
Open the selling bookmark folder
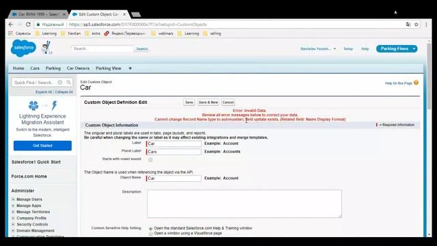coord(212,33)
